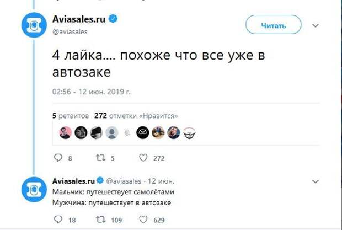This screenshot has width=342, height=230.
Task: Click the last liker avatar in row
Action: [189, 132]
